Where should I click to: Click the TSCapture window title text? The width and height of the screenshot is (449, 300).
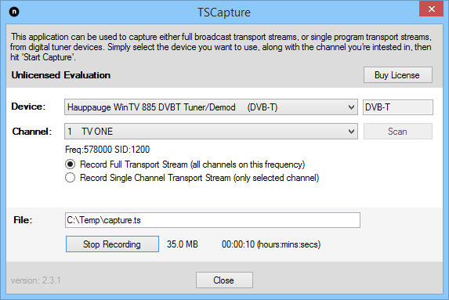click(224, 13)
